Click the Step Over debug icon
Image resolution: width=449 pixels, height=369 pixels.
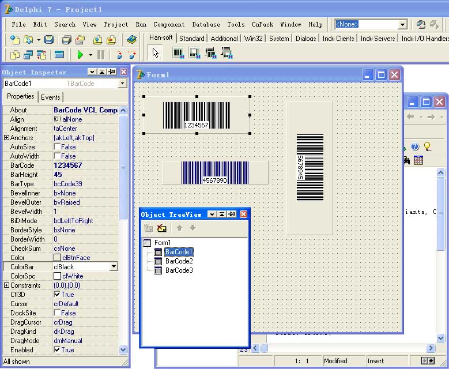132,54
